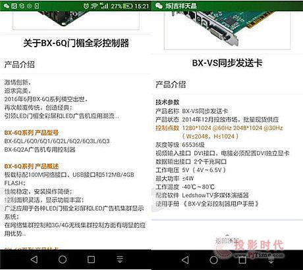Open recent apps square on left phone
This screenshot has height=270, width=303.
pos(91,259)
